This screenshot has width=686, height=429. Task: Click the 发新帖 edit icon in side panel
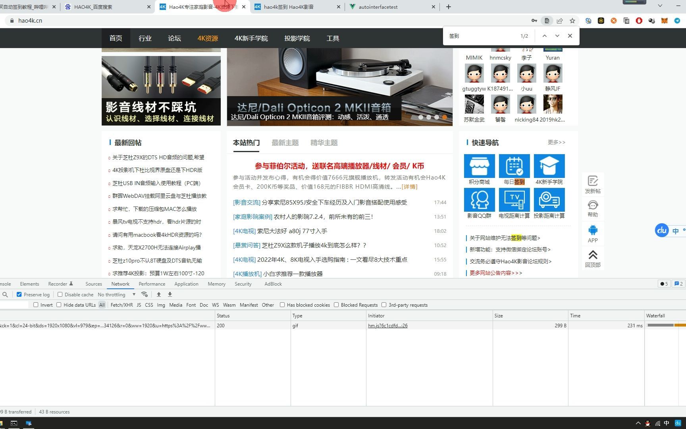(x=593, y=181)
